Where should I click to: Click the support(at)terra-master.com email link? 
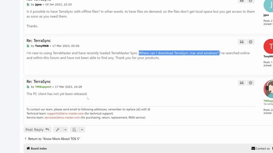tap(65, 113)
